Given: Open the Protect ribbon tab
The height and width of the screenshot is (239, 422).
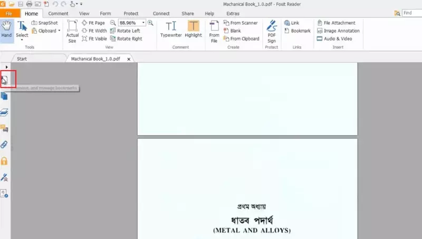Looking at the screenshot, I should coord(131,14).
